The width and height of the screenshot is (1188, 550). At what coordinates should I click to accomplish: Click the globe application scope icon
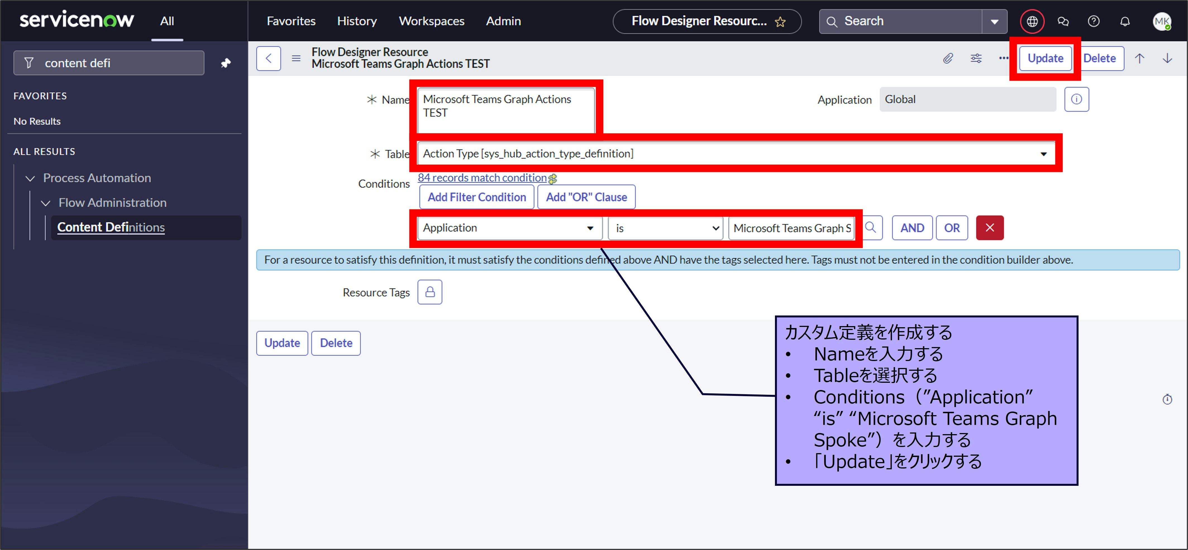point(1032,21)
